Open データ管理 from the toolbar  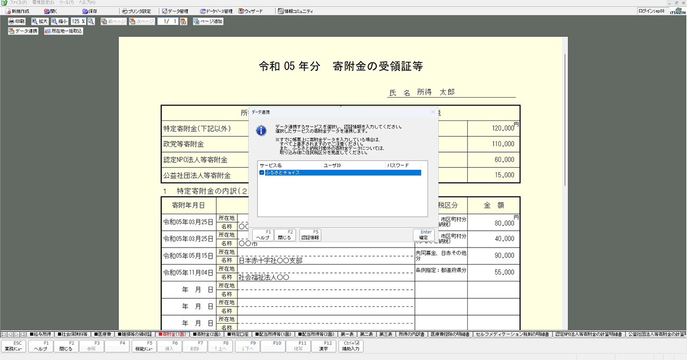(175, 11)
